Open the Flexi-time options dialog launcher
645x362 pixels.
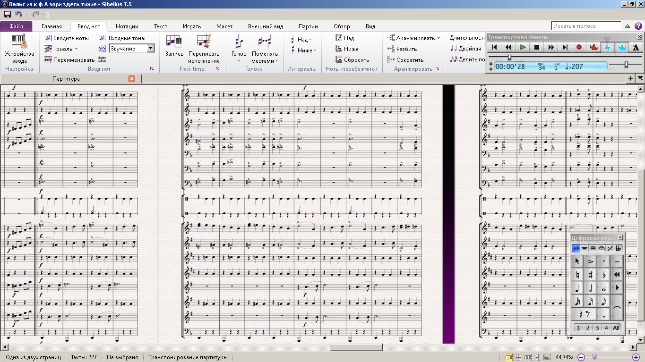click(218, 69)
